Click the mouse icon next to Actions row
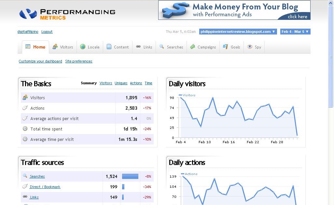The height and width of the screenshot is (205, 334). click(x=25, y=108)
